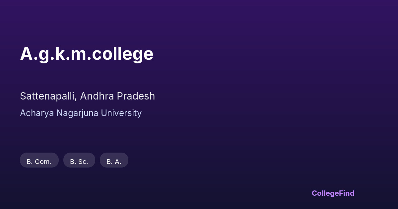Click the "college" part of the title
The image size is (398, 209).
pos(123,54)
